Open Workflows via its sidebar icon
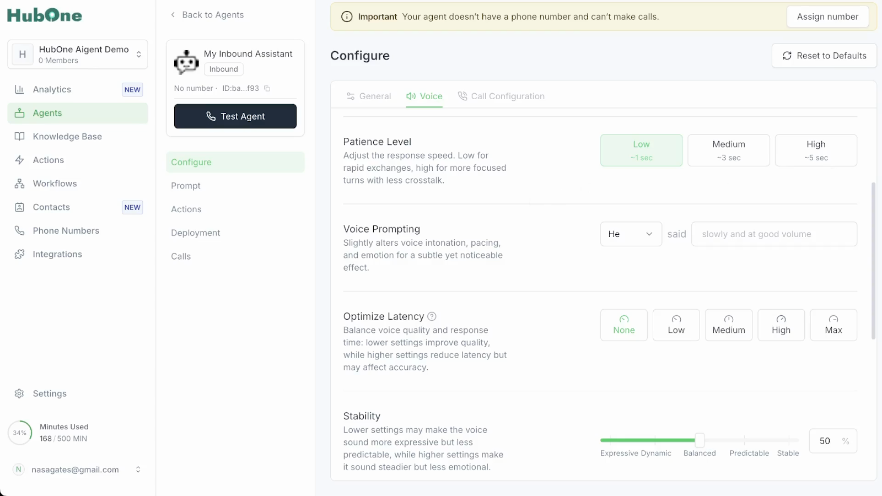Viewport: 882px width, 496px height. [19, 184]
